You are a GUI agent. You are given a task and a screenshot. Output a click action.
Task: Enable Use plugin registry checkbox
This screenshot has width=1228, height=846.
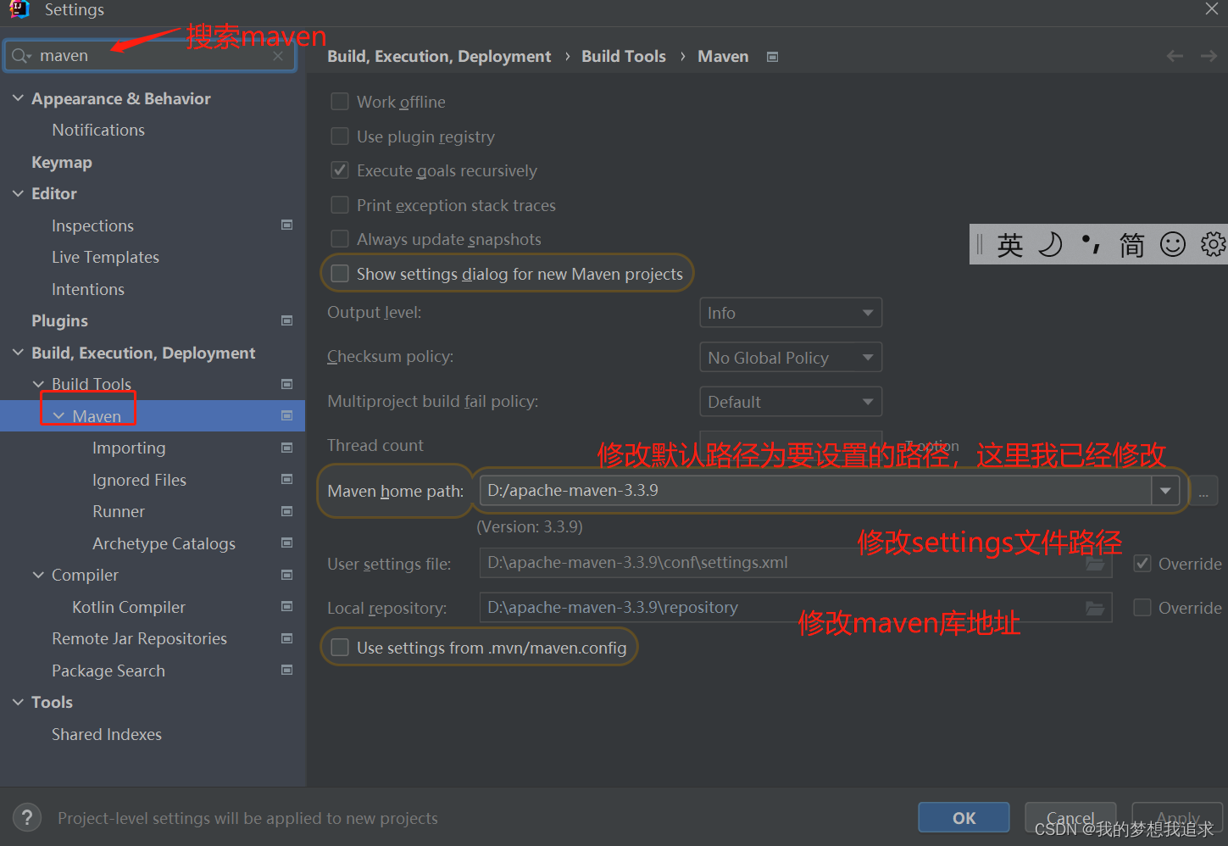pos(340,136)
